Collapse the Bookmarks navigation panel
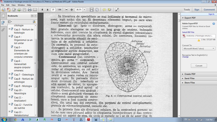Screen dimensions: 217x122 tap(32, 16)
